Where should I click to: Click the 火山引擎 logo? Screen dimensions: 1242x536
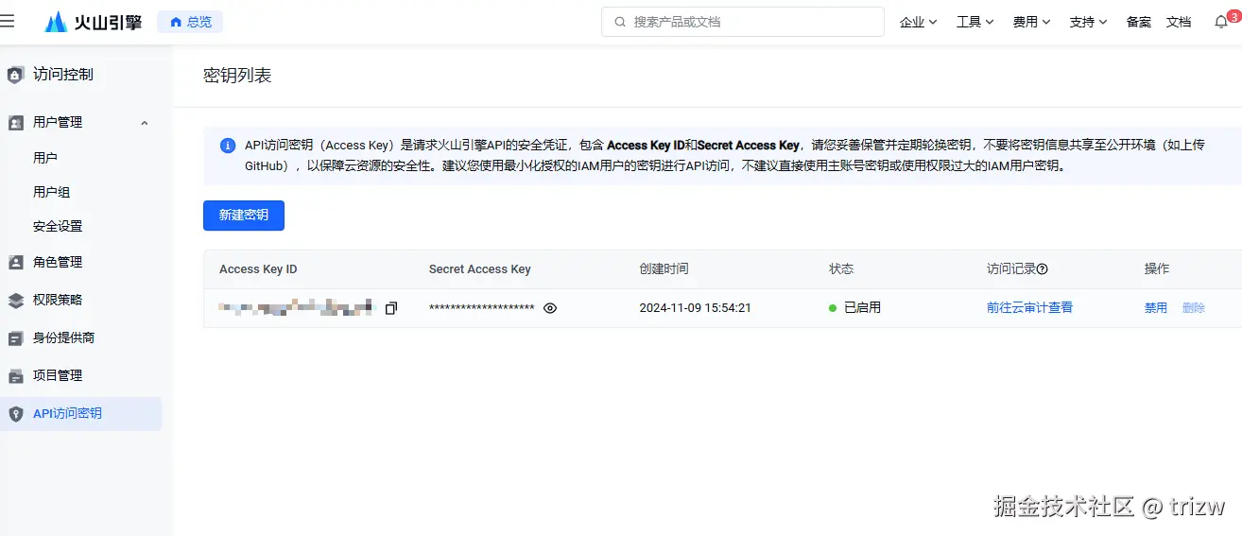[93, 22]
